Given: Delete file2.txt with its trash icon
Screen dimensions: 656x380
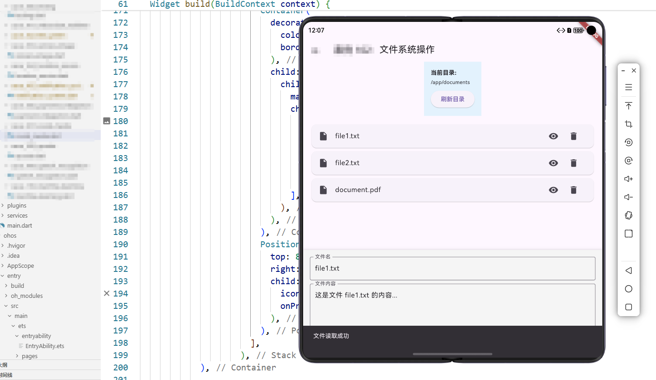Looking at the screenshot, I should click(x=573, y=163).
